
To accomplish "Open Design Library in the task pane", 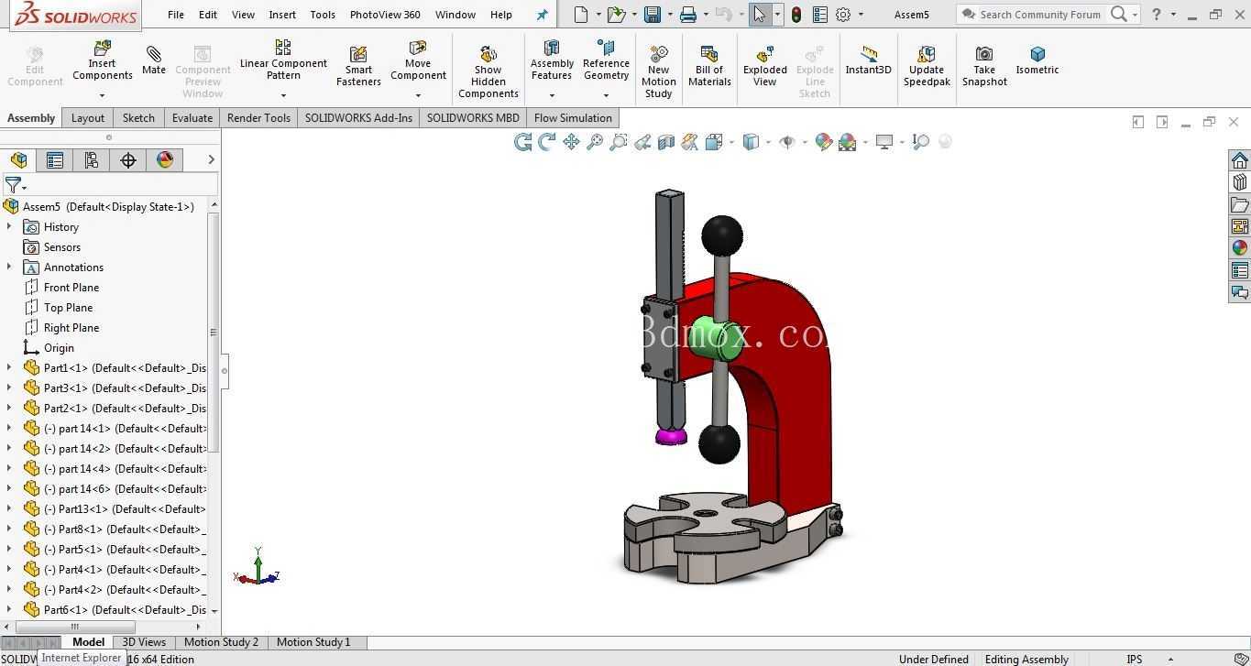I will 1240,182.
